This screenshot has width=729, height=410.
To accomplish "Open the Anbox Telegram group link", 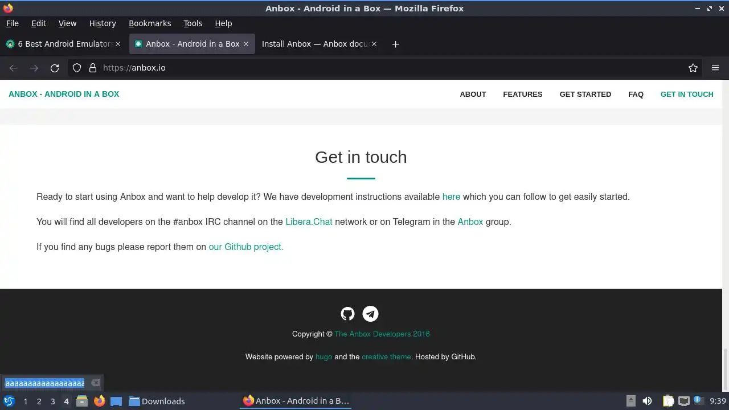I will (470, 222).
